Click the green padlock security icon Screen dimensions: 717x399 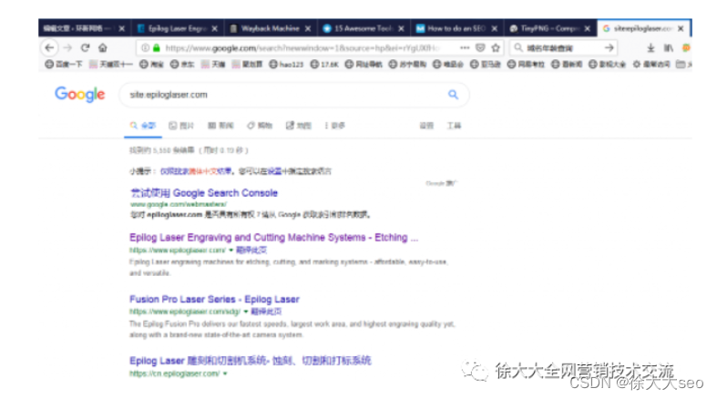point(157,48)
